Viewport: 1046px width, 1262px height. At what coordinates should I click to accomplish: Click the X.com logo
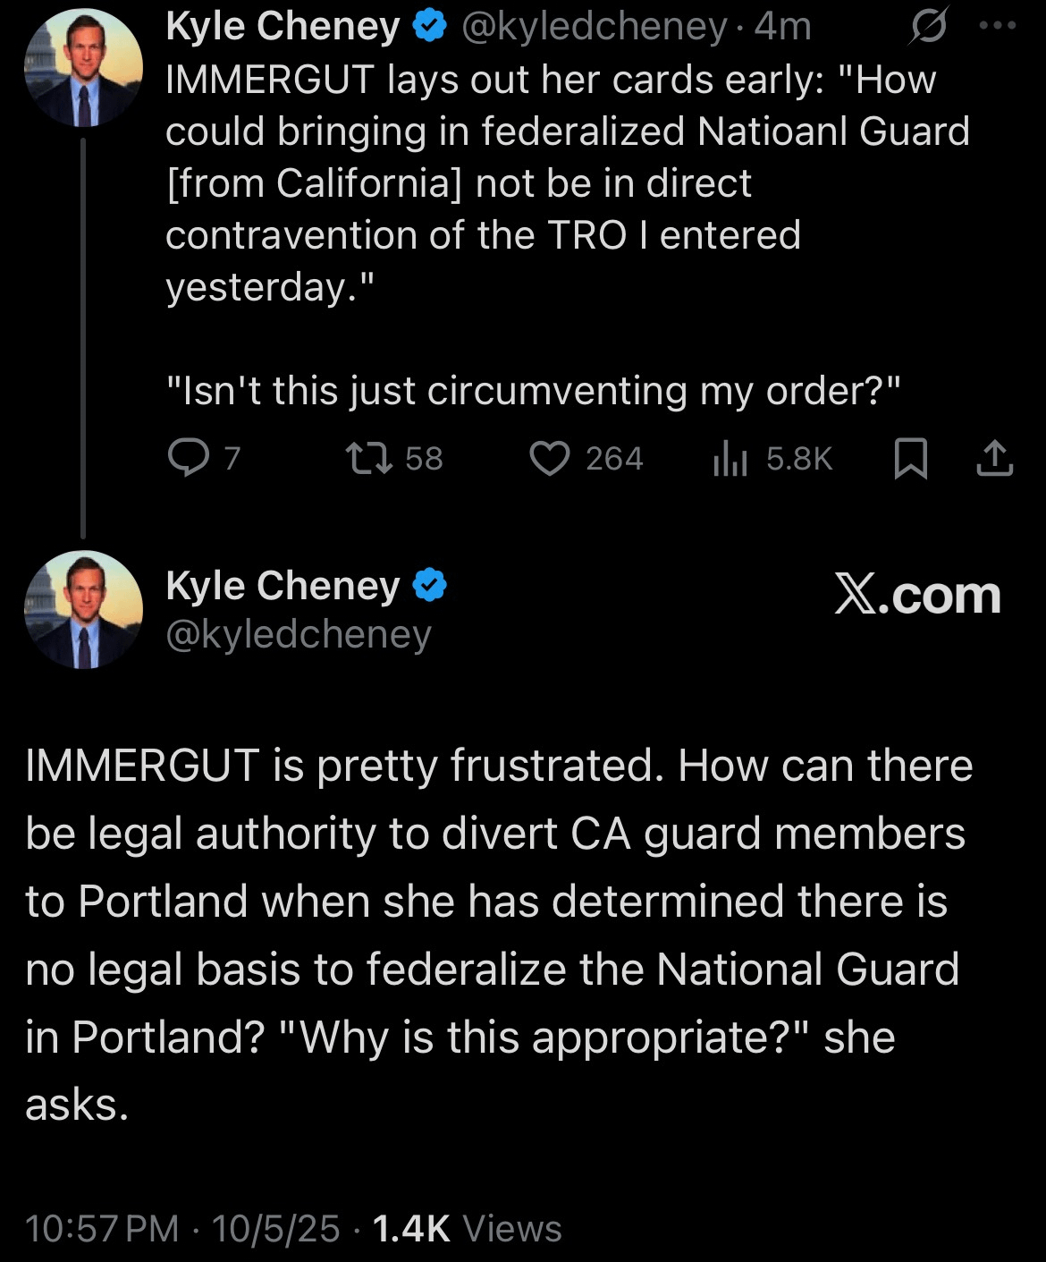point(917,595)
